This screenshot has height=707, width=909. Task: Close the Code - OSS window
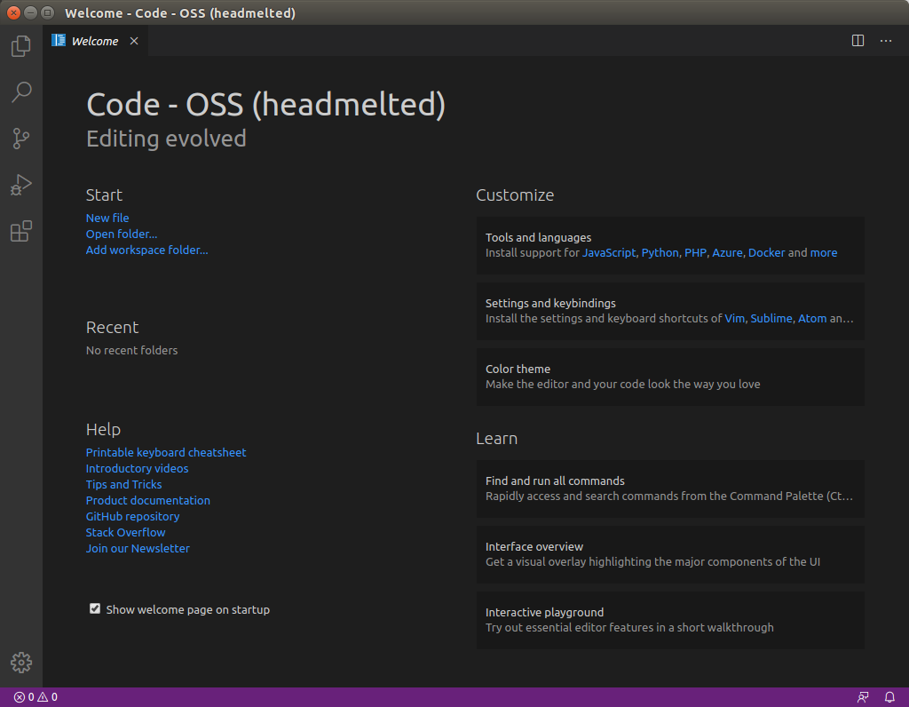(13, 12)
